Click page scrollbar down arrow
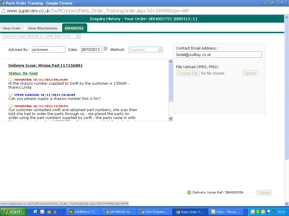 point(287,204)
